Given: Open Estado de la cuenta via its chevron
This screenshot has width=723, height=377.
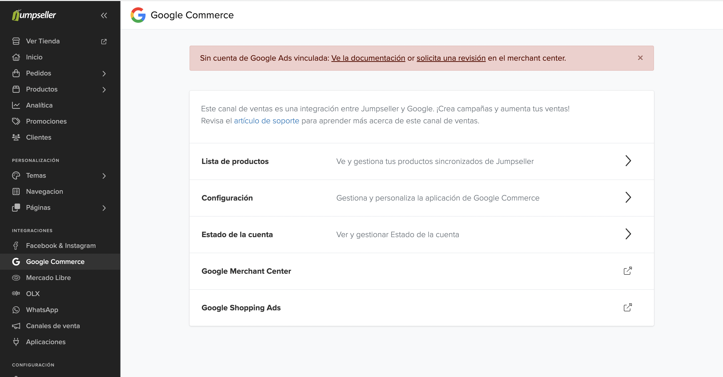Looking at the screenshot, I should 628,234.
